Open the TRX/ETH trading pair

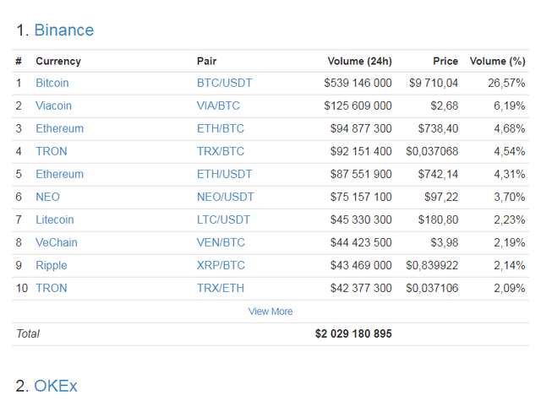tap(220, 288)
